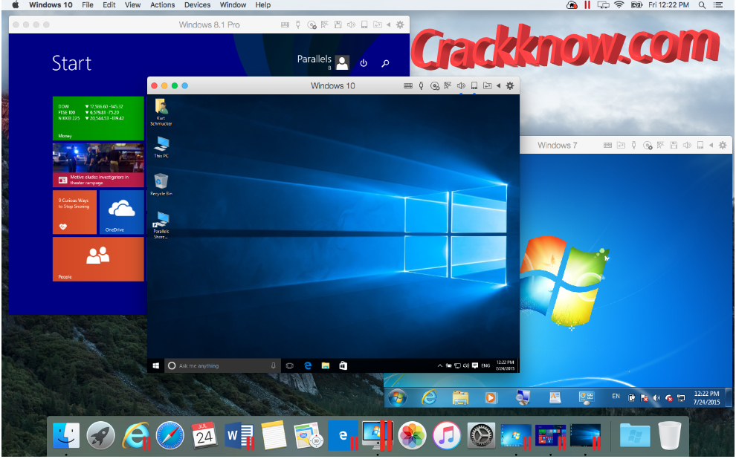This screenshot has width=736, height=459.
Task: Select Parallels Shared Folders desktop icon
Action: (161, 225)
